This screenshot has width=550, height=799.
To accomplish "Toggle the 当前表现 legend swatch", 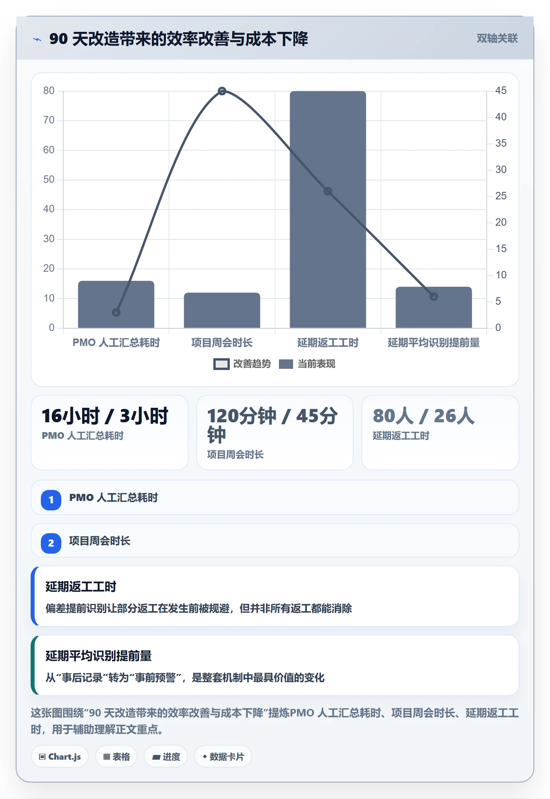I will pos(286,364).
